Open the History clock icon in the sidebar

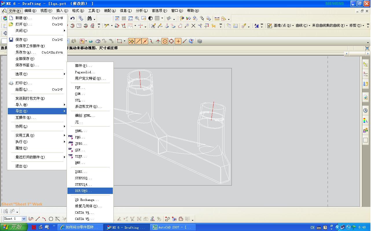click(366, 111)
